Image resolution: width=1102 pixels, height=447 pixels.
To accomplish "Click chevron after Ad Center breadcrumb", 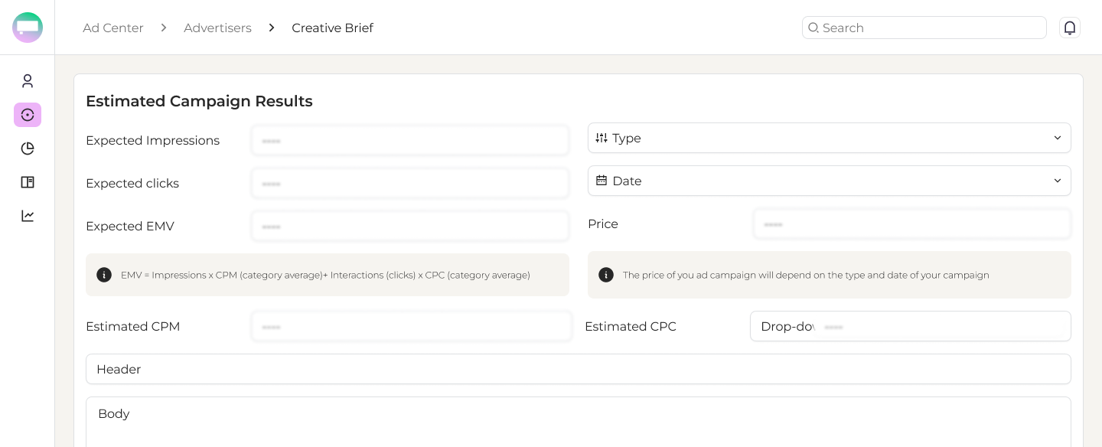I will pos(164,28).
